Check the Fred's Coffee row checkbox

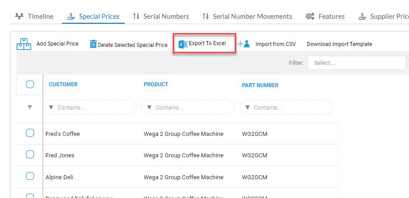coord(30,133)
